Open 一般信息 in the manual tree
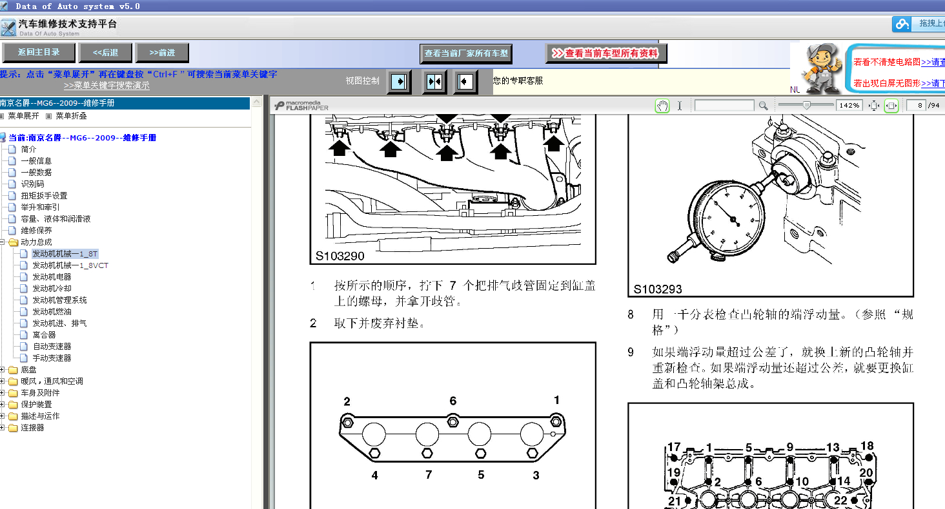 [x=36, y=161]
